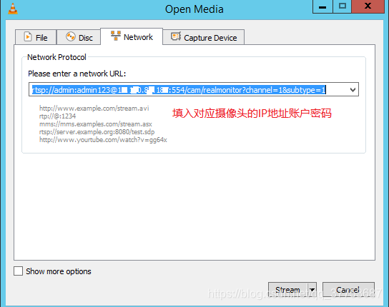
Task: Click example text rtp://@:1234
Action: click(x=57, y=116)
